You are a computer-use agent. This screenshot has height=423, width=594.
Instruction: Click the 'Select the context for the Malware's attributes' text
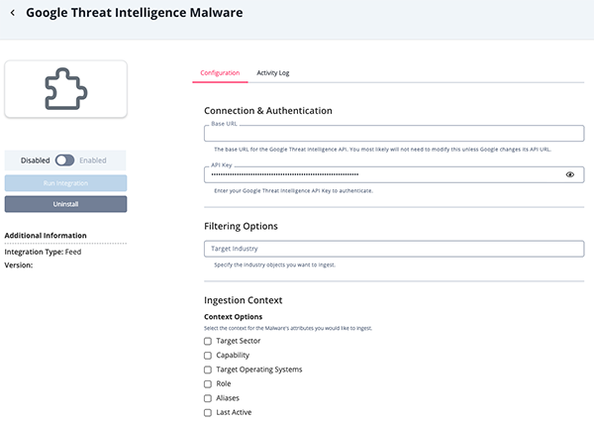pyautogui.click(x=288, y=328)
